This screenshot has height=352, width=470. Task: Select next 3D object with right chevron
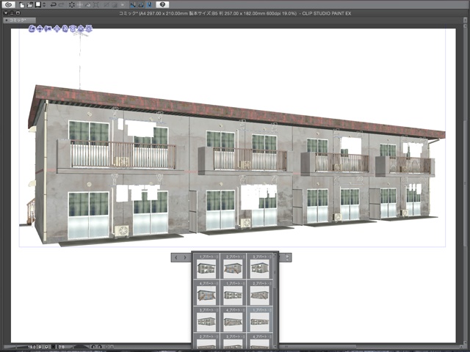pos(185,257)
